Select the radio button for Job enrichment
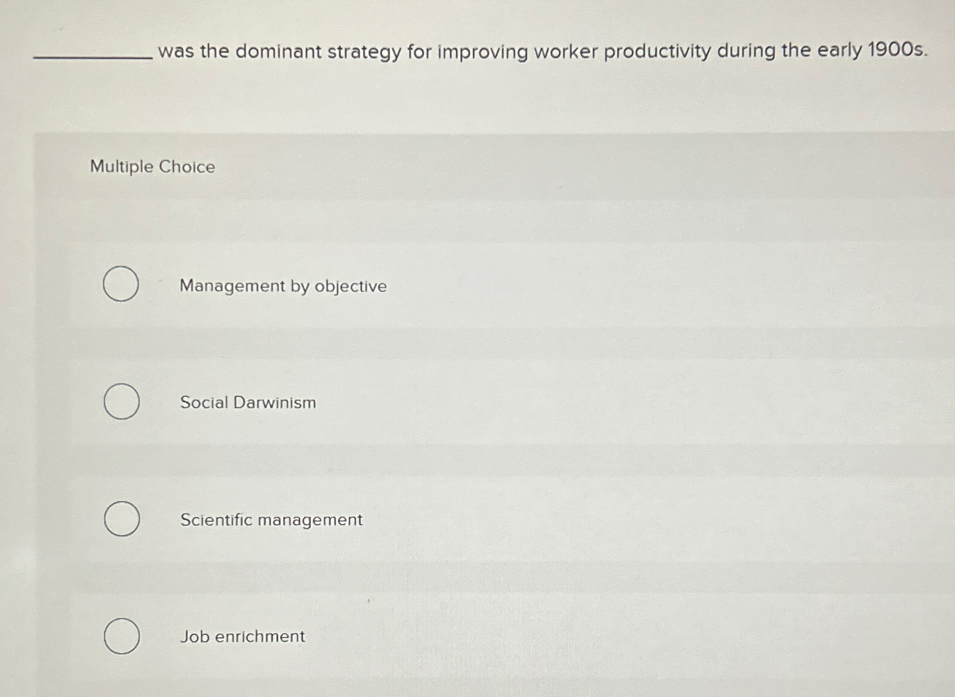The width and height of the screenshot is (955, 697). click(x=121, y=636)
